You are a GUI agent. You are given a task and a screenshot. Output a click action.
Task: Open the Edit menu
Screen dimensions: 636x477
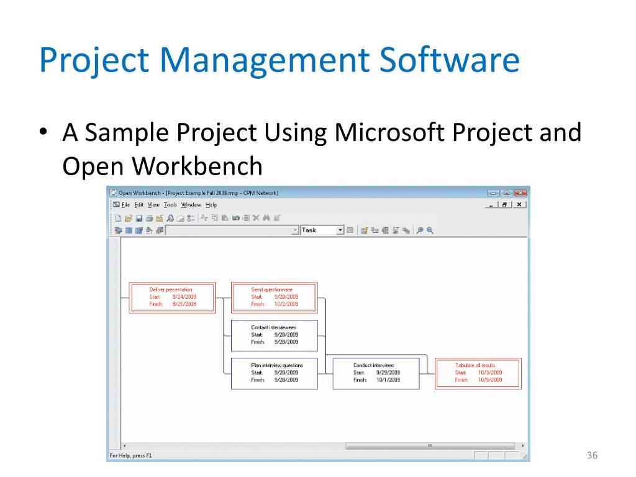[139, 205]
